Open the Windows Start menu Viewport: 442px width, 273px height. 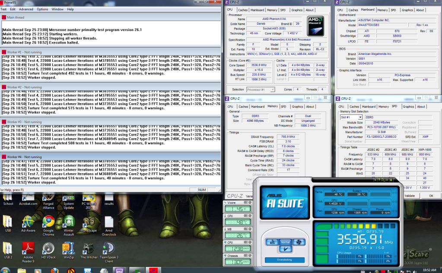click(x=5, y=271)
